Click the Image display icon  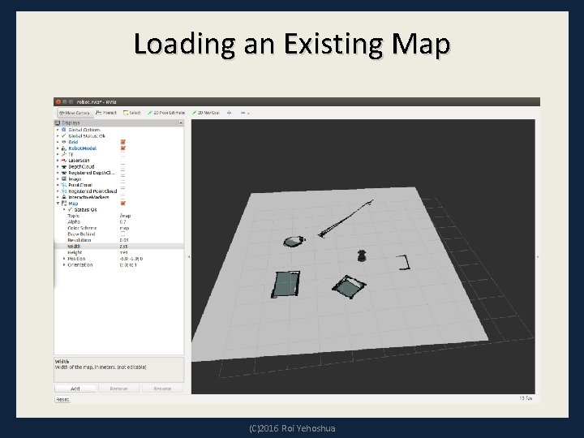pos(64,178)
